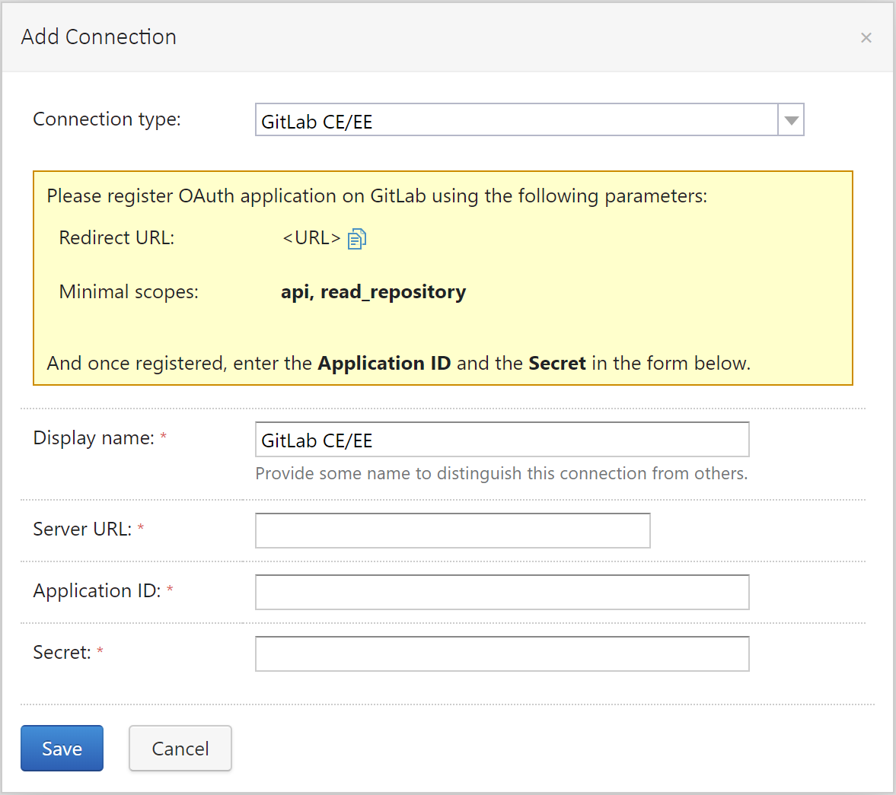Open the GitLab CE/EE connection type combo box

click(516, 120)
